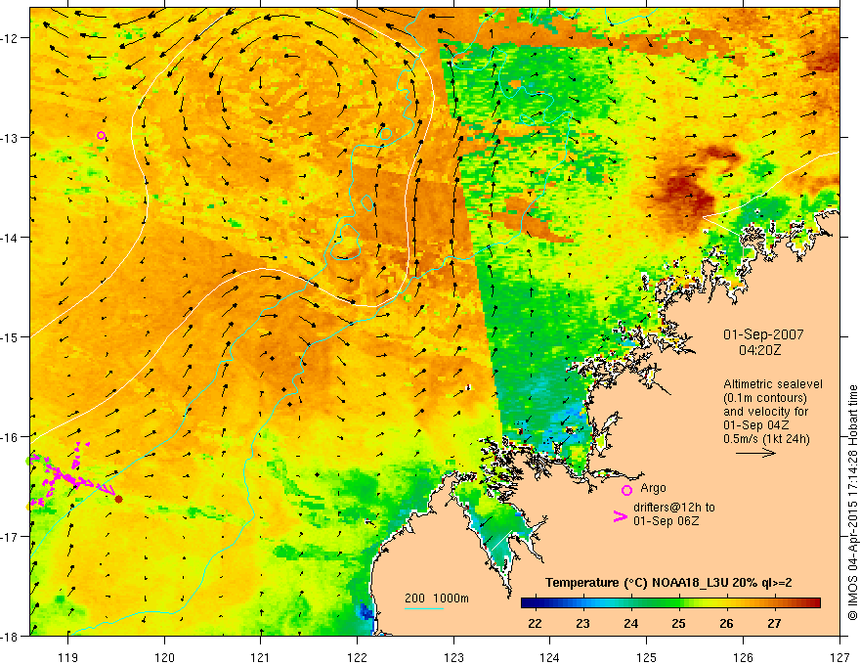860x665 pixels.
Task: Click latitude axis label -15
Action: pos(11,337)
